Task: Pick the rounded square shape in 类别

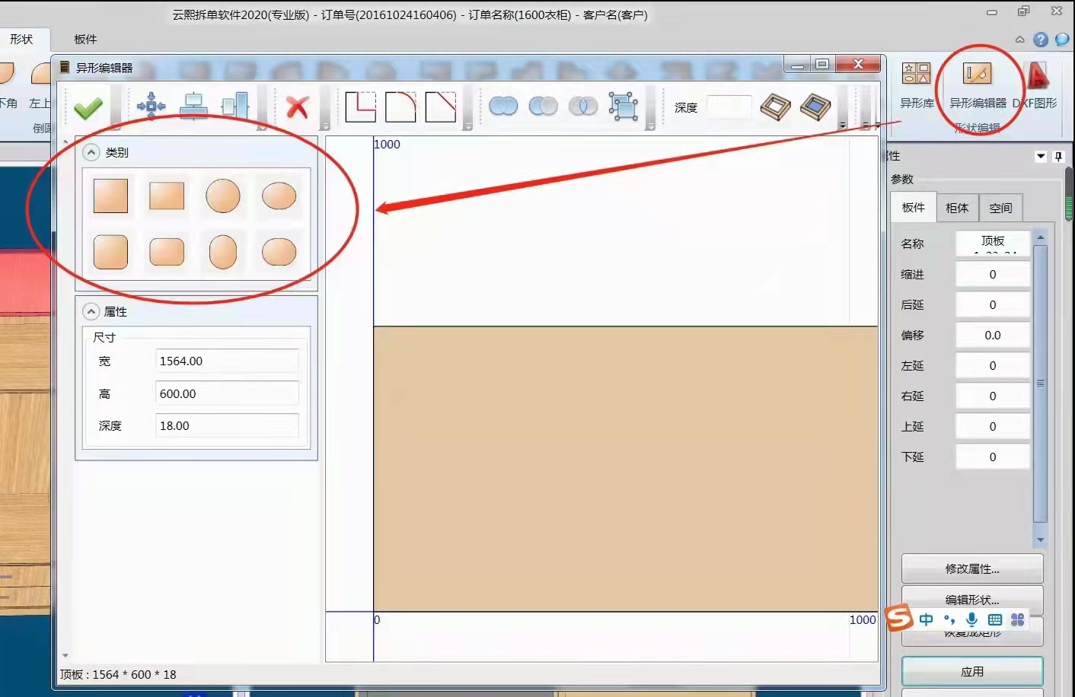Action: (110, 253)
